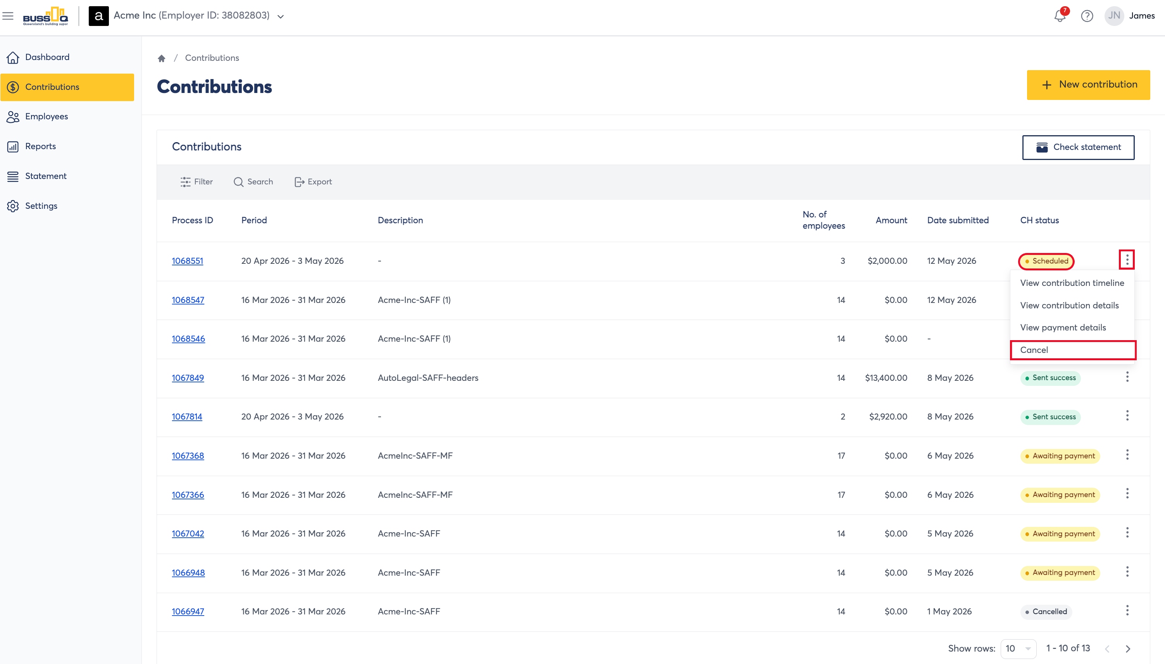This screenshot has width=1165, height=664.
Task: Open the Search tool
Action: tap(253, 182)
